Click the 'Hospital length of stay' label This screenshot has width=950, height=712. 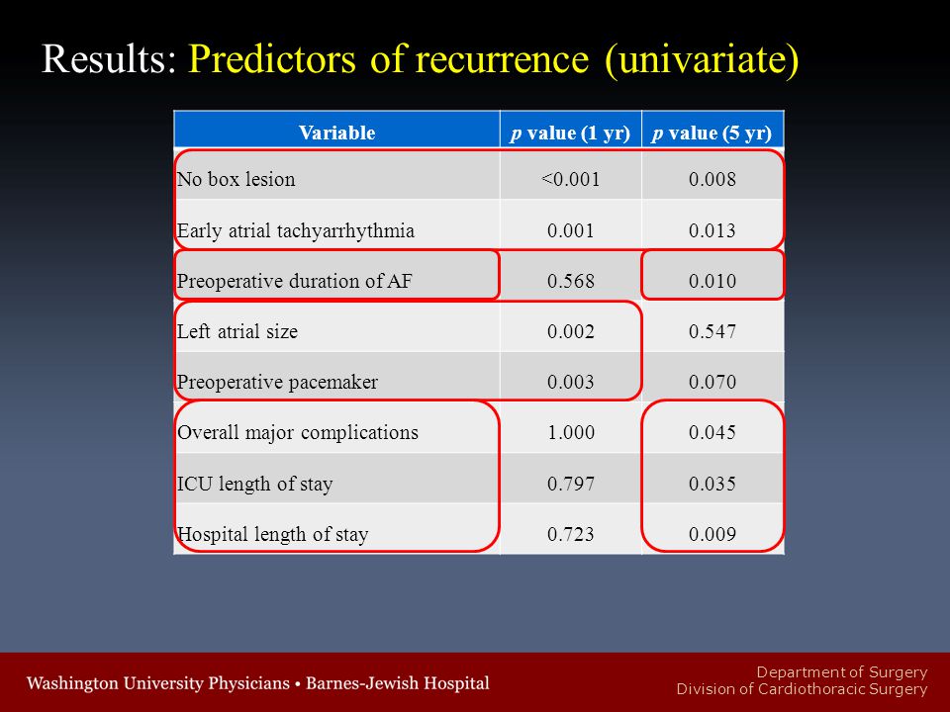(x=273, y=534)
